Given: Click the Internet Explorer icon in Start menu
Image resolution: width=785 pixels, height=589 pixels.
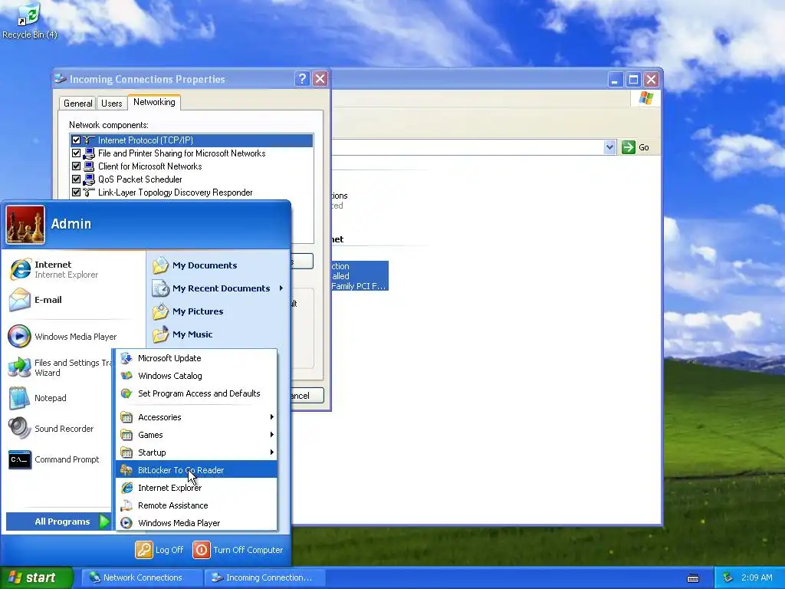Looking at the screenshot, I should (x=21, y=269).
